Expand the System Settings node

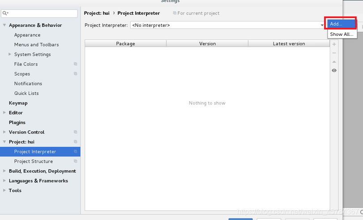pyautogui.click(x=10, y=54)
